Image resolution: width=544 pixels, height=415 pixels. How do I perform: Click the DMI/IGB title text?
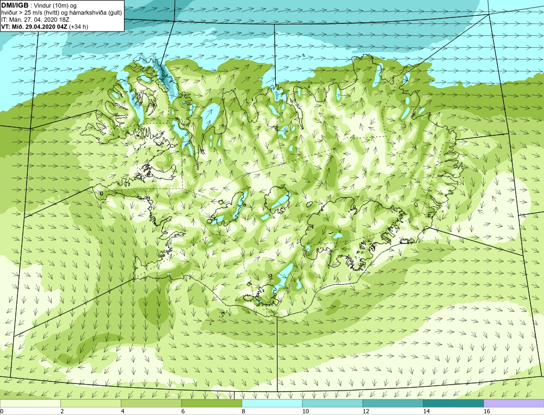(15, 5)
